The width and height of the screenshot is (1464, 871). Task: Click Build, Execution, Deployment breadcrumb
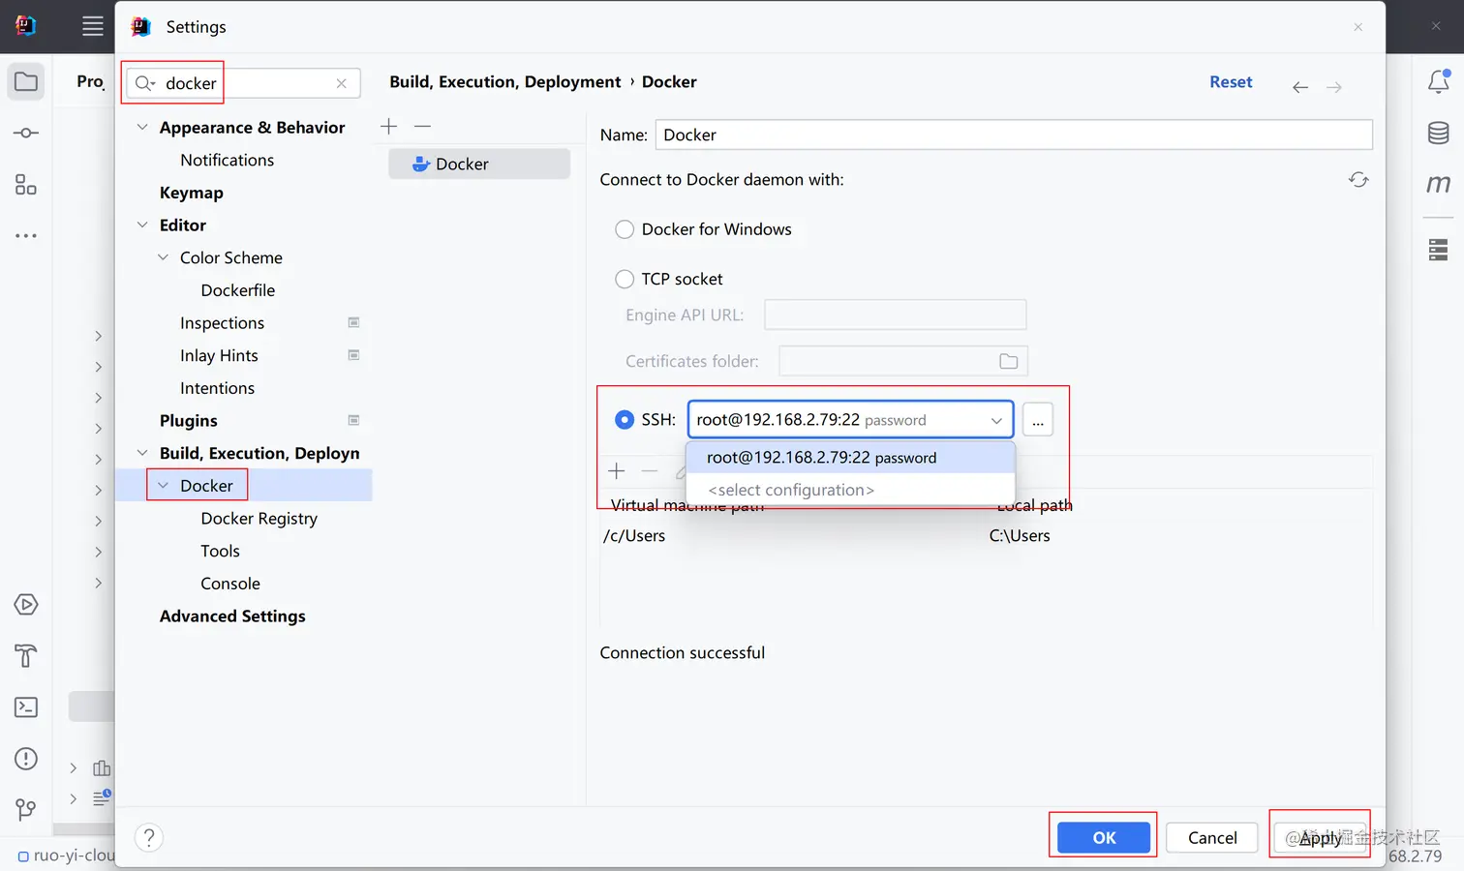click(504, 82)
